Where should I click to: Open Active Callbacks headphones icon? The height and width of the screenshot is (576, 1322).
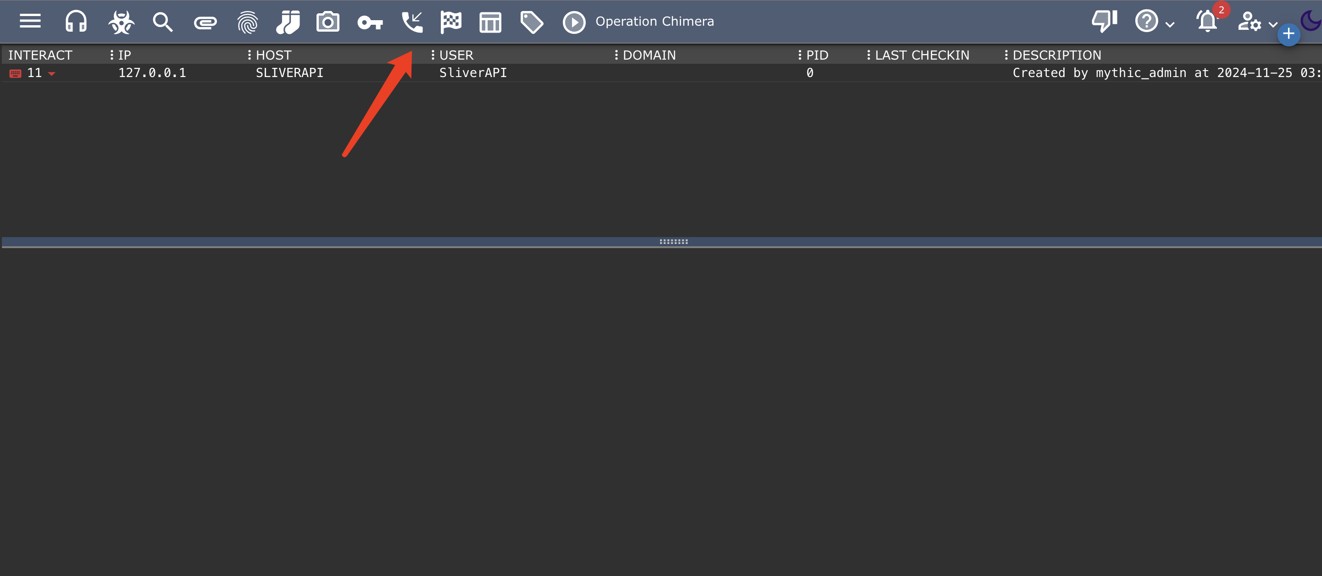(x=76, y=22)
